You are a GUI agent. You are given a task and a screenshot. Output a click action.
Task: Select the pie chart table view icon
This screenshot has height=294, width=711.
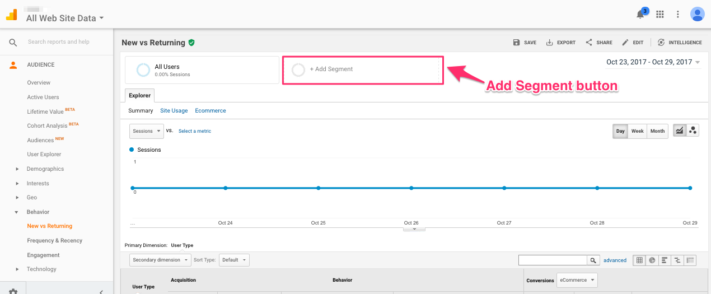(x=652, y=260)
